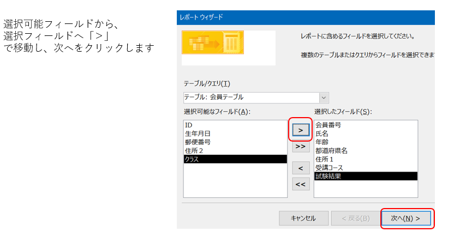Click the '<' remove field button

click(300, 167)
